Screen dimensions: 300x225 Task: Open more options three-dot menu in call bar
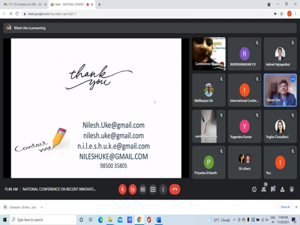tap(163, 189)
